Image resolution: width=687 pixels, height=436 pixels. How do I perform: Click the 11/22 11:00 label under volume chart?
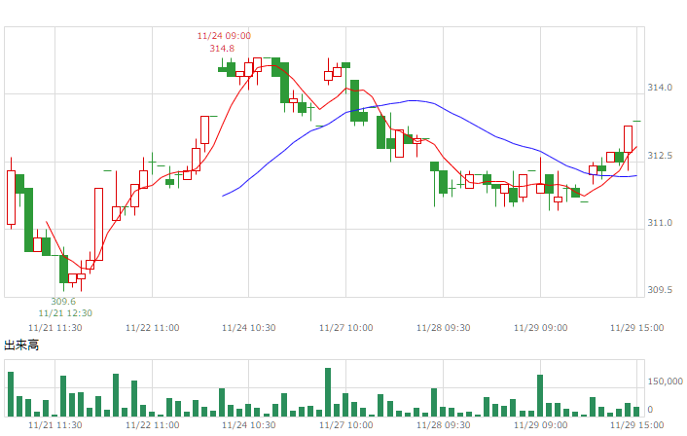click(x=152, y=425)
